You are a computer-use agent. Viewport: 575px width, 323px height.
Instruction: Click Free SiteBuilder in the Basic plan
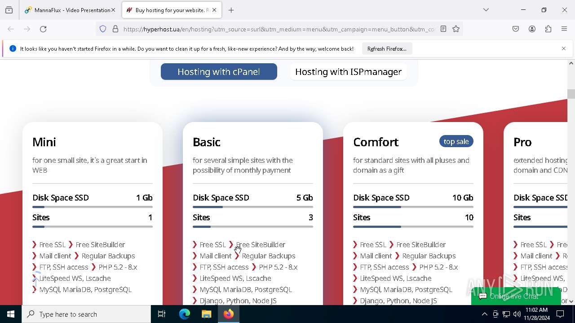point(261,244)
